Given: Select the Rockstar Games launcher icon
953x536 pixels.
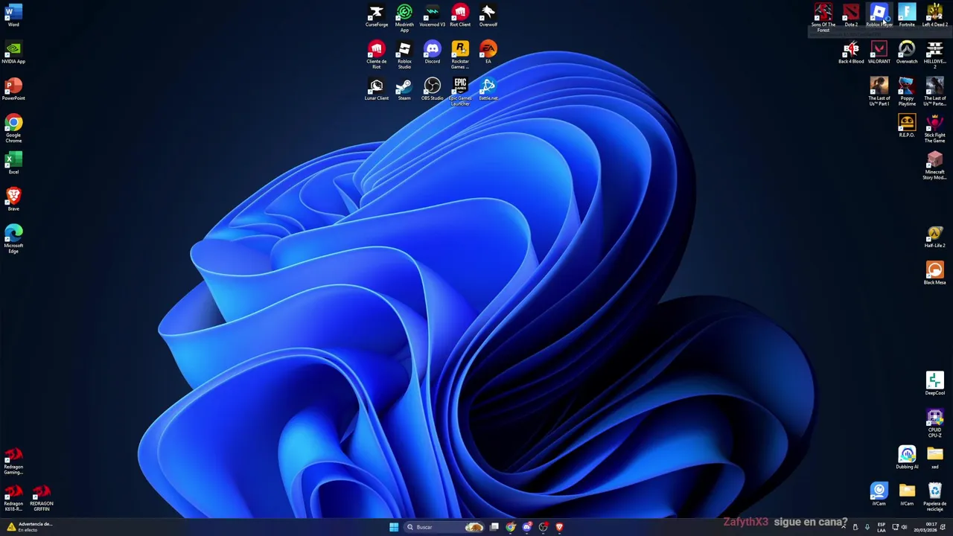Looking at the screenshot, I should 460,55.
